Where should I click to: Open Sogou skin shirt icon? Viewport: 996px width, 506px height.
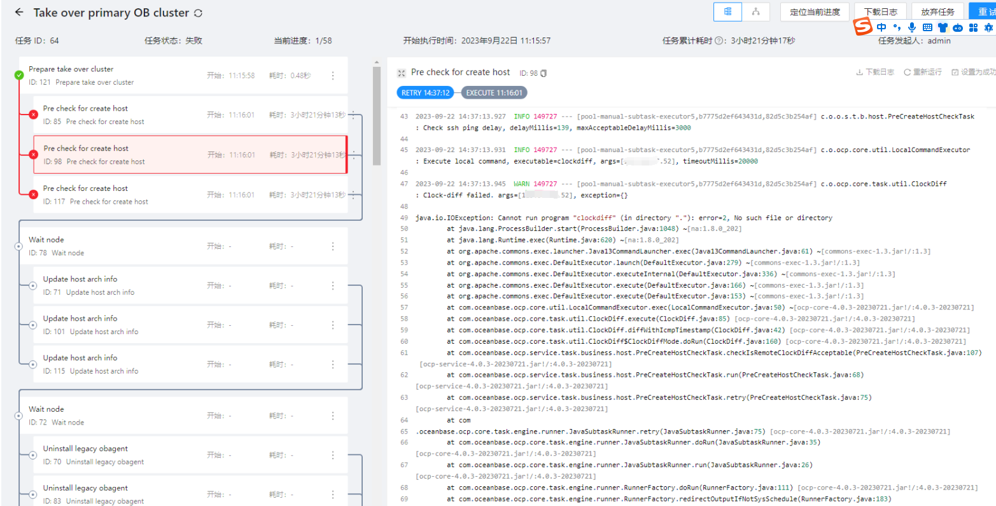943,27
